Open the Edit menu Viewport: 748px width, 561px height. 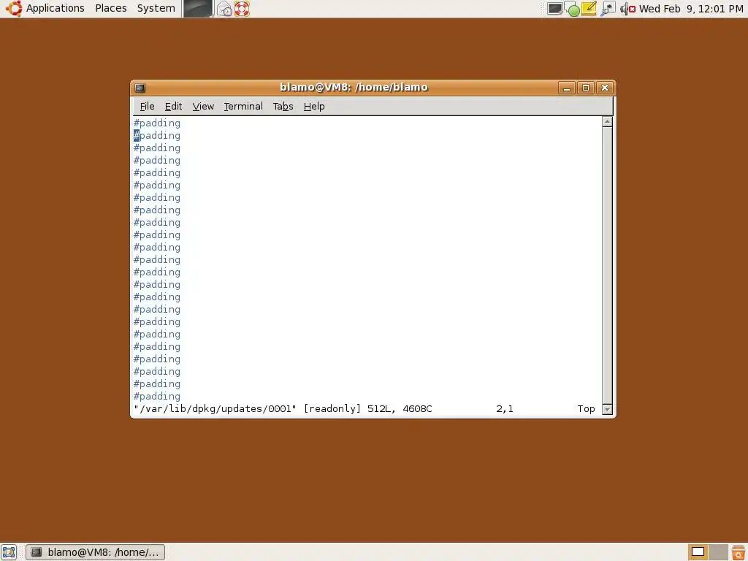point(173,107)
